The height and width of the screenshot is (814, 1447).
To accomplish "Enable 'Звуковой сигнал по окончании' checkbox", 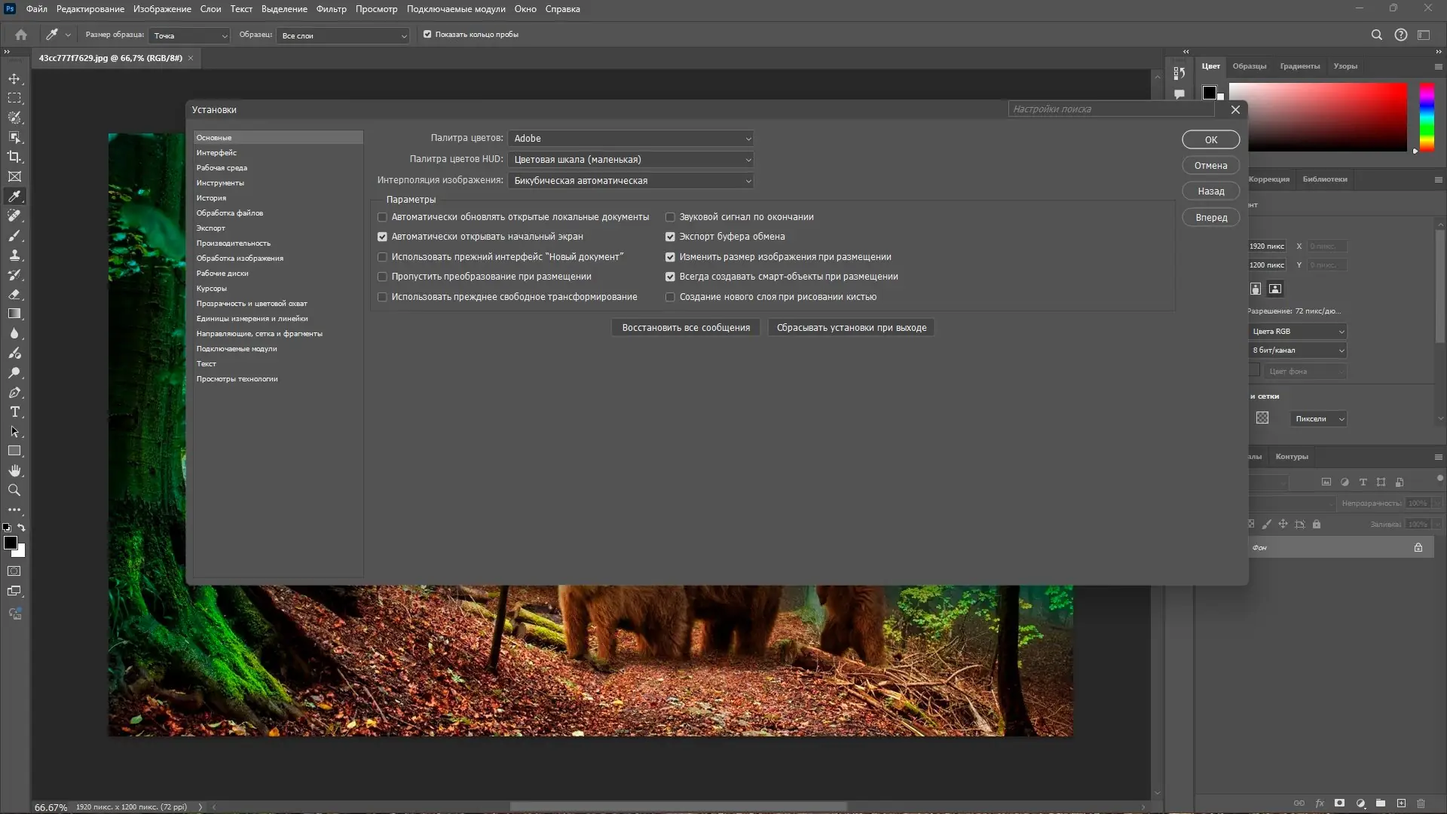I will [x=670, y=217].
